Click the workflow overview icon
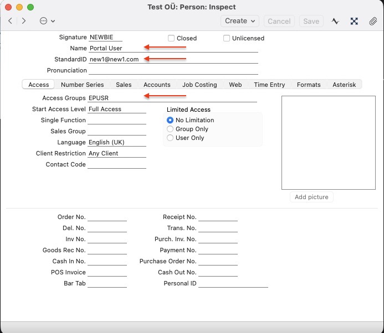 (x=354, y=21)
